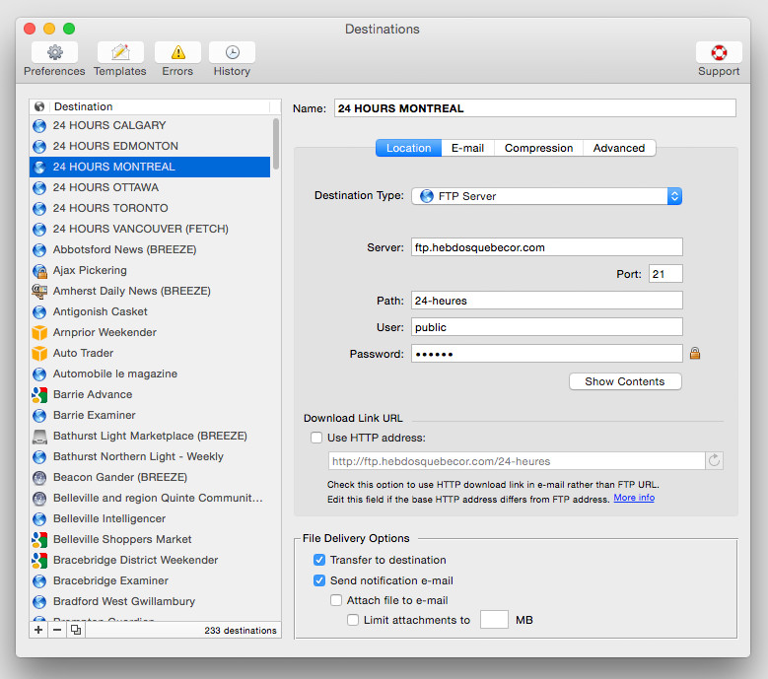
Task: Open the More info link
Action: (x=634, y=498)
